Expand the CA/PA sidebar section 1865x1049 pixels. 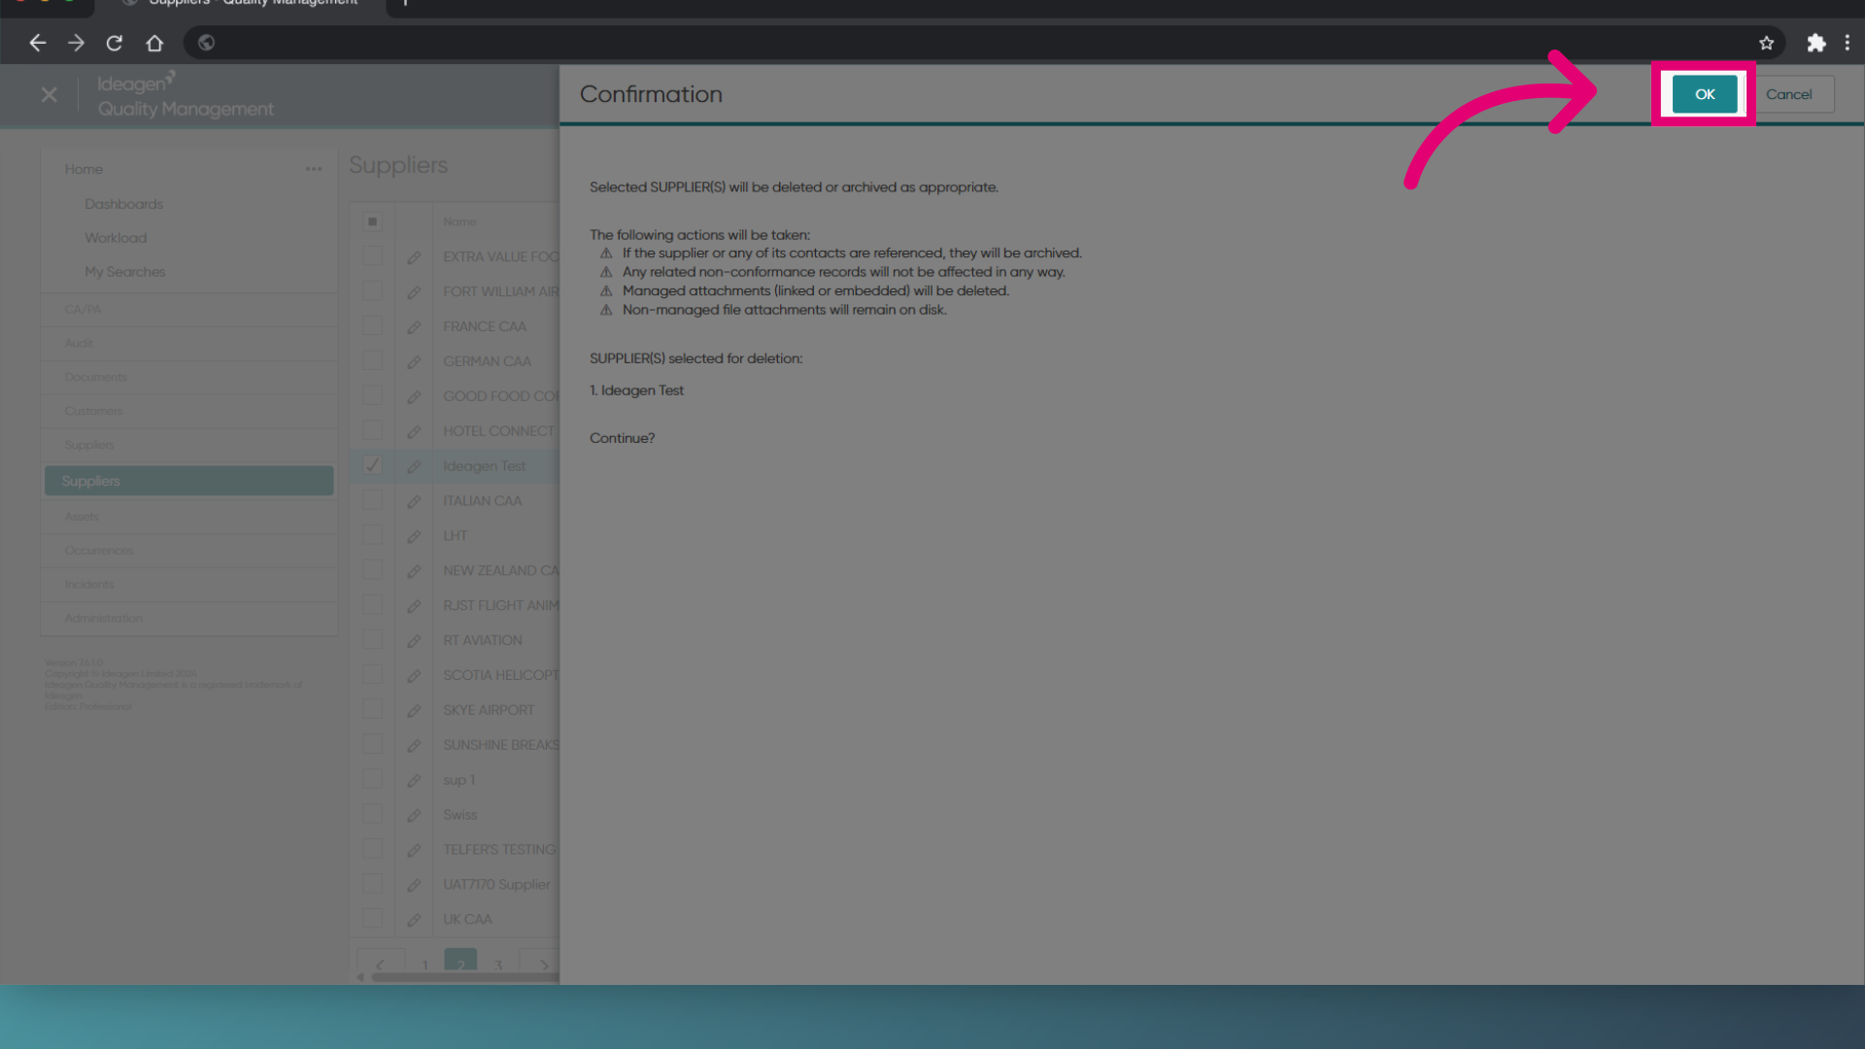point(189,310)
